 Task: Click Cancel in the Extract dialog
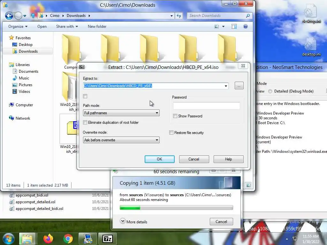point(194,159)
